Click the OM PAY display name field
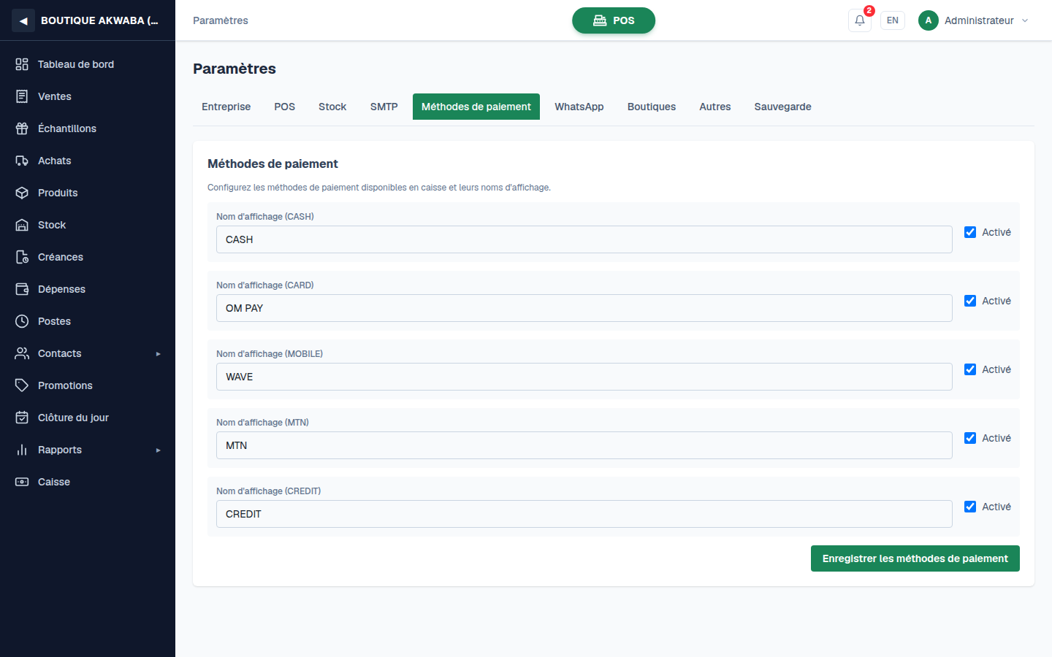This screenshot has height=657, width=1052. [584, 308]
